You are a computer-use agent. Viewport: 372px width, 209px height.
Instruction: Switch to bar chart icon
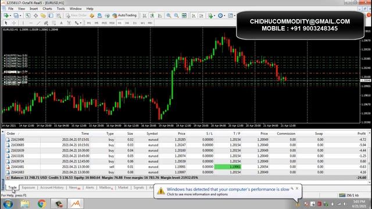coord(145,16)
